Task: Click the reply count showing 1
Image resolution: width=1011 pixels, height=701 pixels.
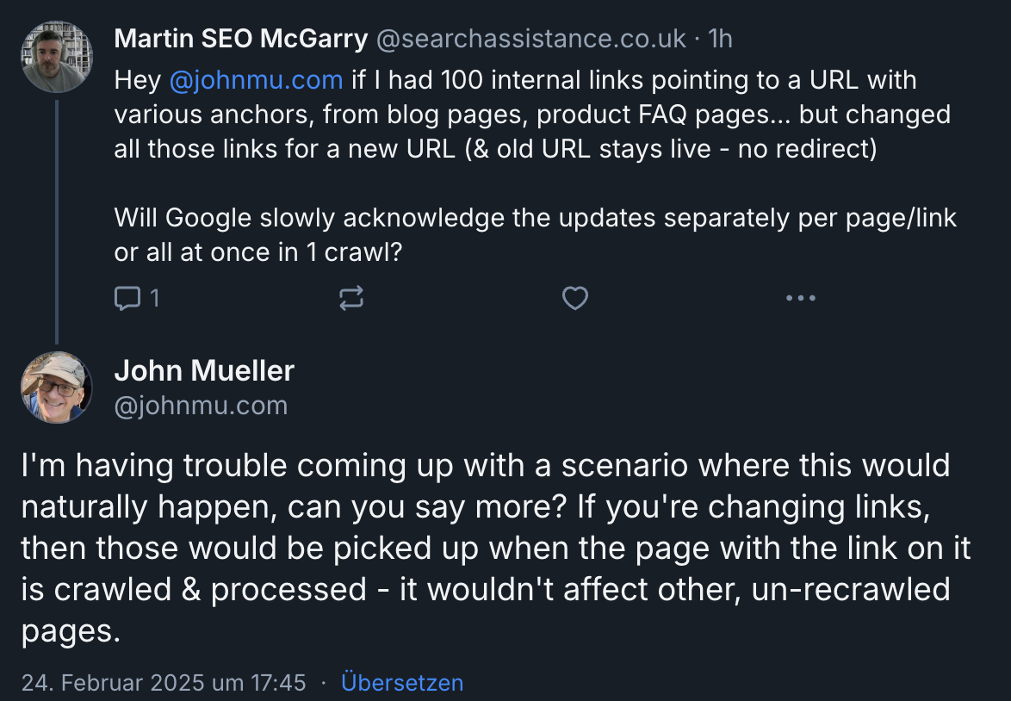Action: click(155, 297)
